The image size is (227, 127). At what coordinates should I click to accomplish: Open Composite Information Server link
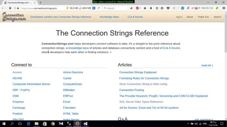[x=32, y=84]
